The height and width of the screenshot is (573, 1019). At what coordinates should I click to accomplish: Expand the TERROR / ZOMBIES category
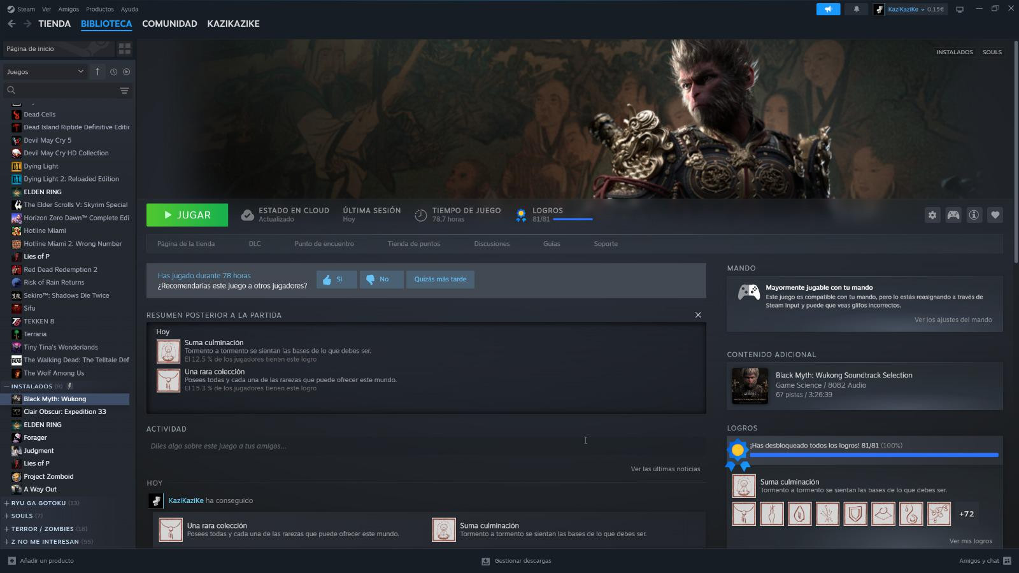(x=6, y=529)
